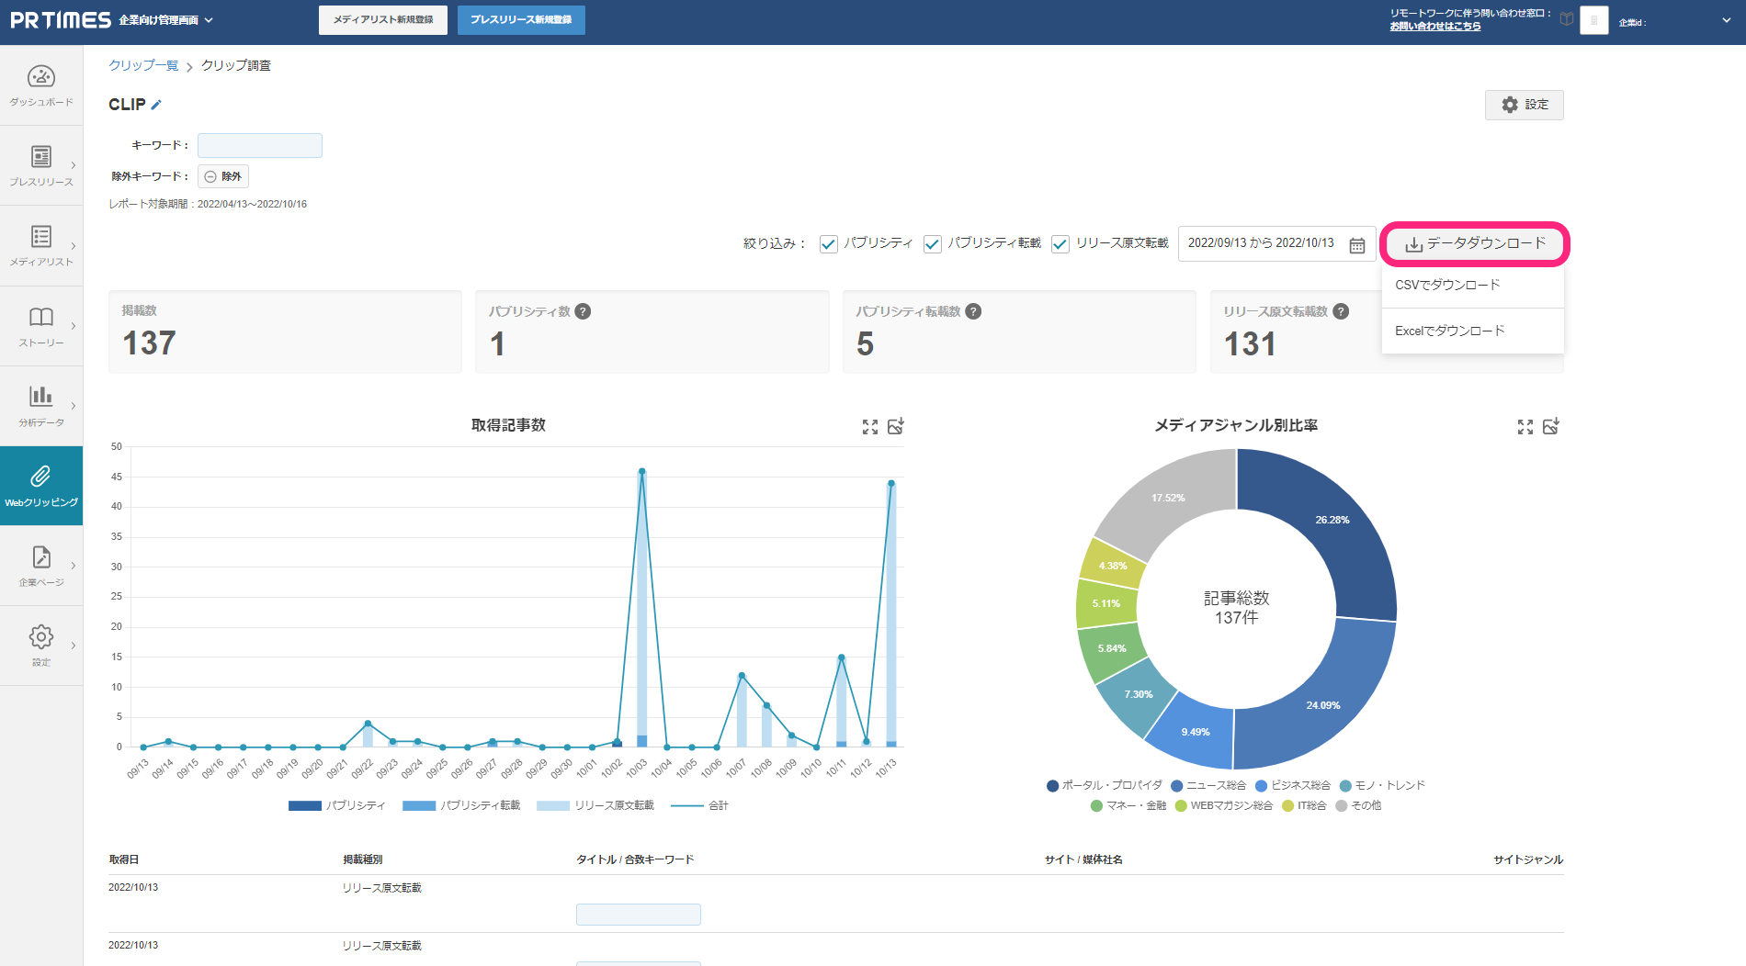Click the company avatar icon in header
Image resolution: width=1746 pixels, height=966 pixels.
point(1594,20)
